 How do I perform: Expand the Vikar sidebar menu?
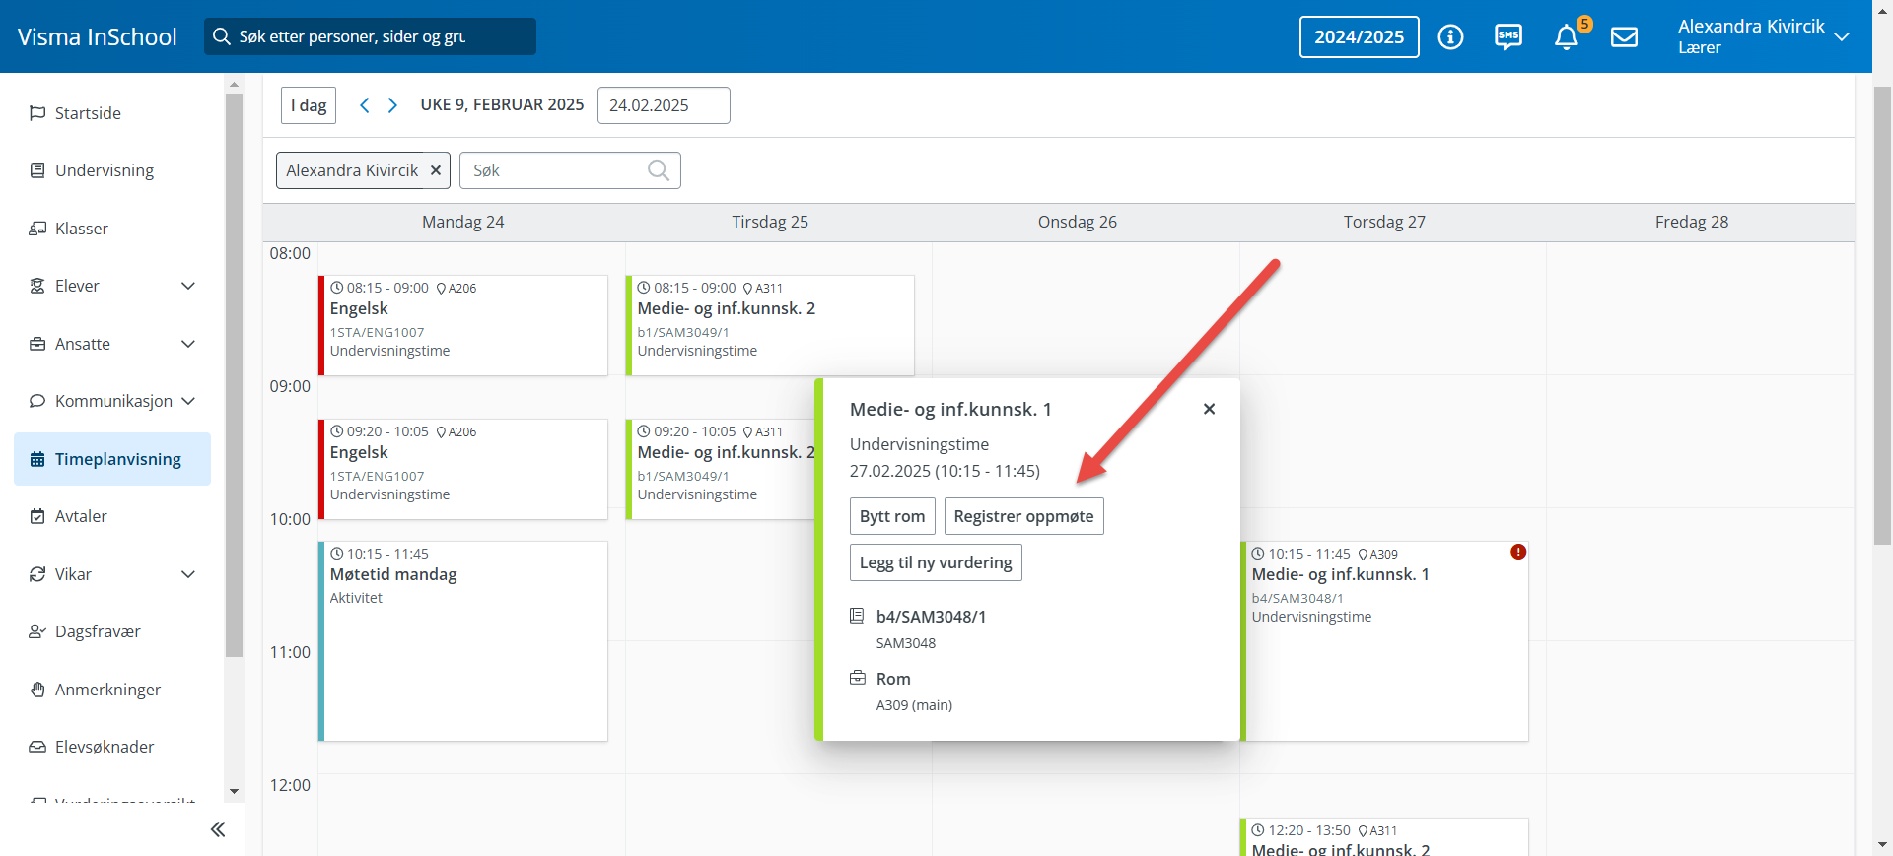pos(188,574)
